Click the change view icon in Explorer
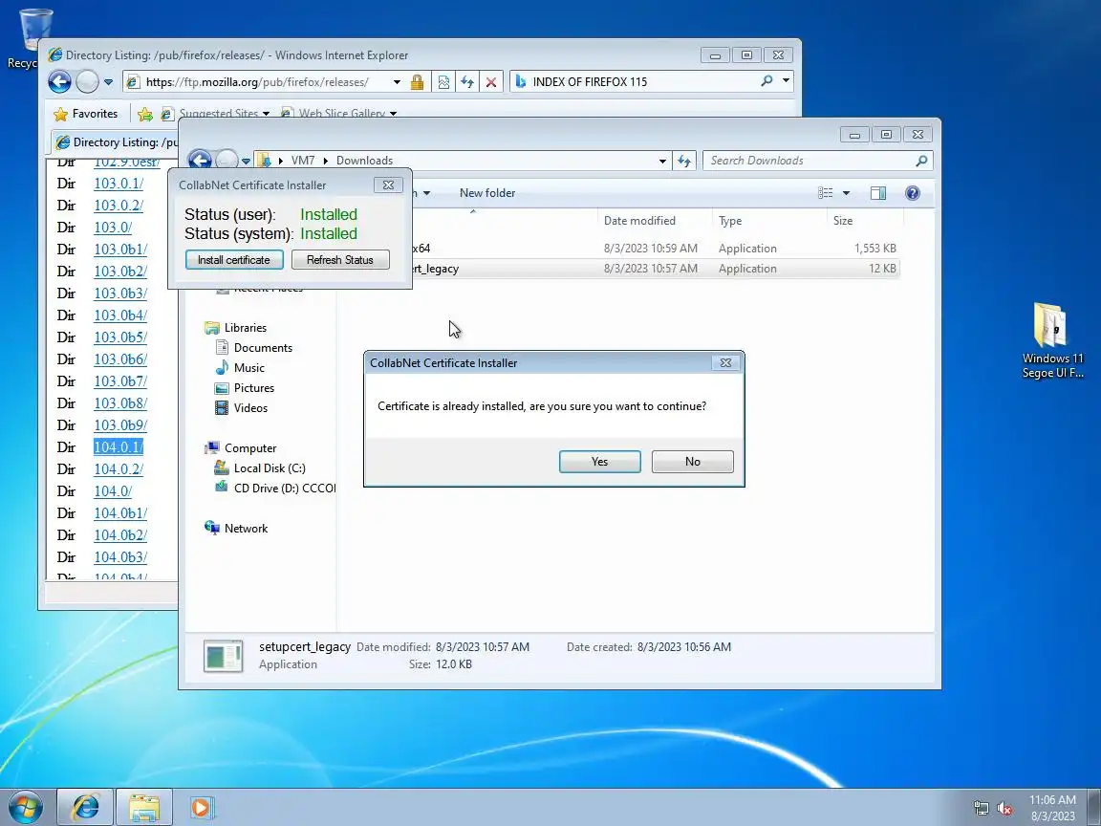Viewport: 1101px width, 826px height. 826,193
